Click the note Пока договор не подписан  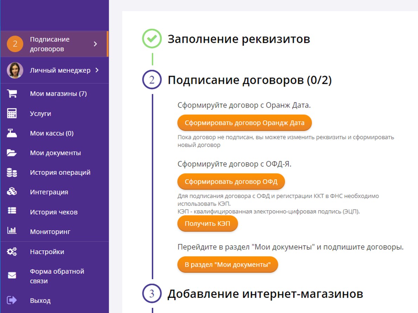click(x=286, y=141)
